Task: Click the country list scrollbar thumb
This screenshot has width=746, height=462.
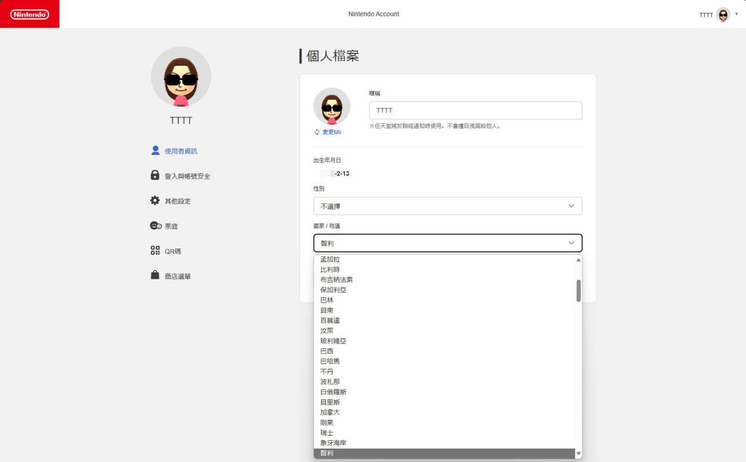Action: pos(579,291)
